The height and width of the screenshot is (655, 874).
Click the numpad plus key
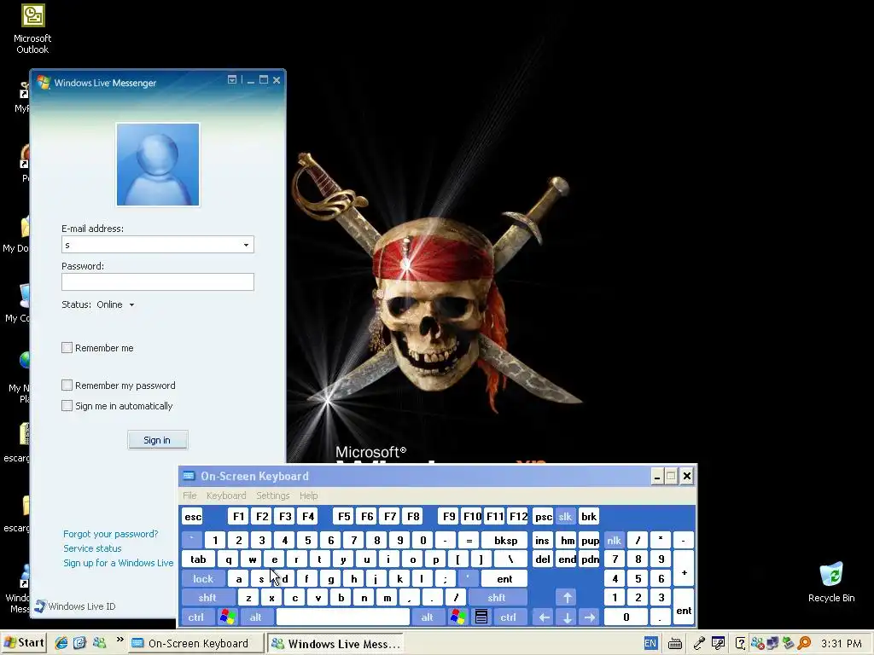[x=684, y=569]
